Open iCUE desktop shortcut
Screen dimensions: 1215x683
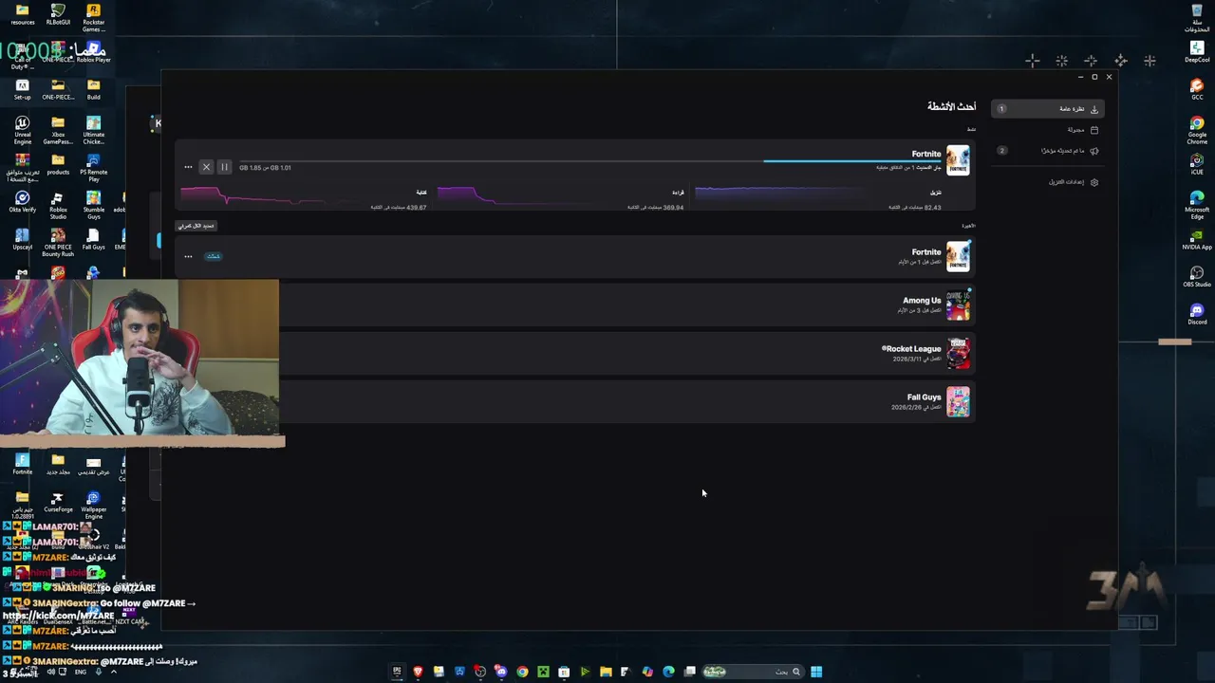coord(1197,165)
